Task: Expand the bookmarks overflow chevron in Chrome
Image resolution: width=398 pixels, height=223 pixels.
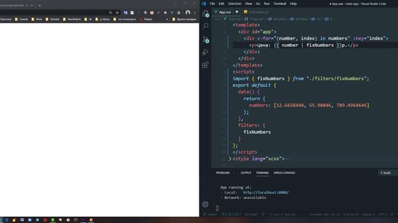Action: (x=167, y=19)
